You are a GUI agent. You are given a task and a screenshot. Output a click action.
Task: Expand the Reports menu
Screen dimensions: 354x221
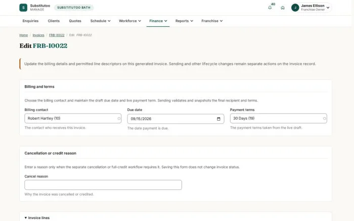pyautogui.click(x=184, y=21)
